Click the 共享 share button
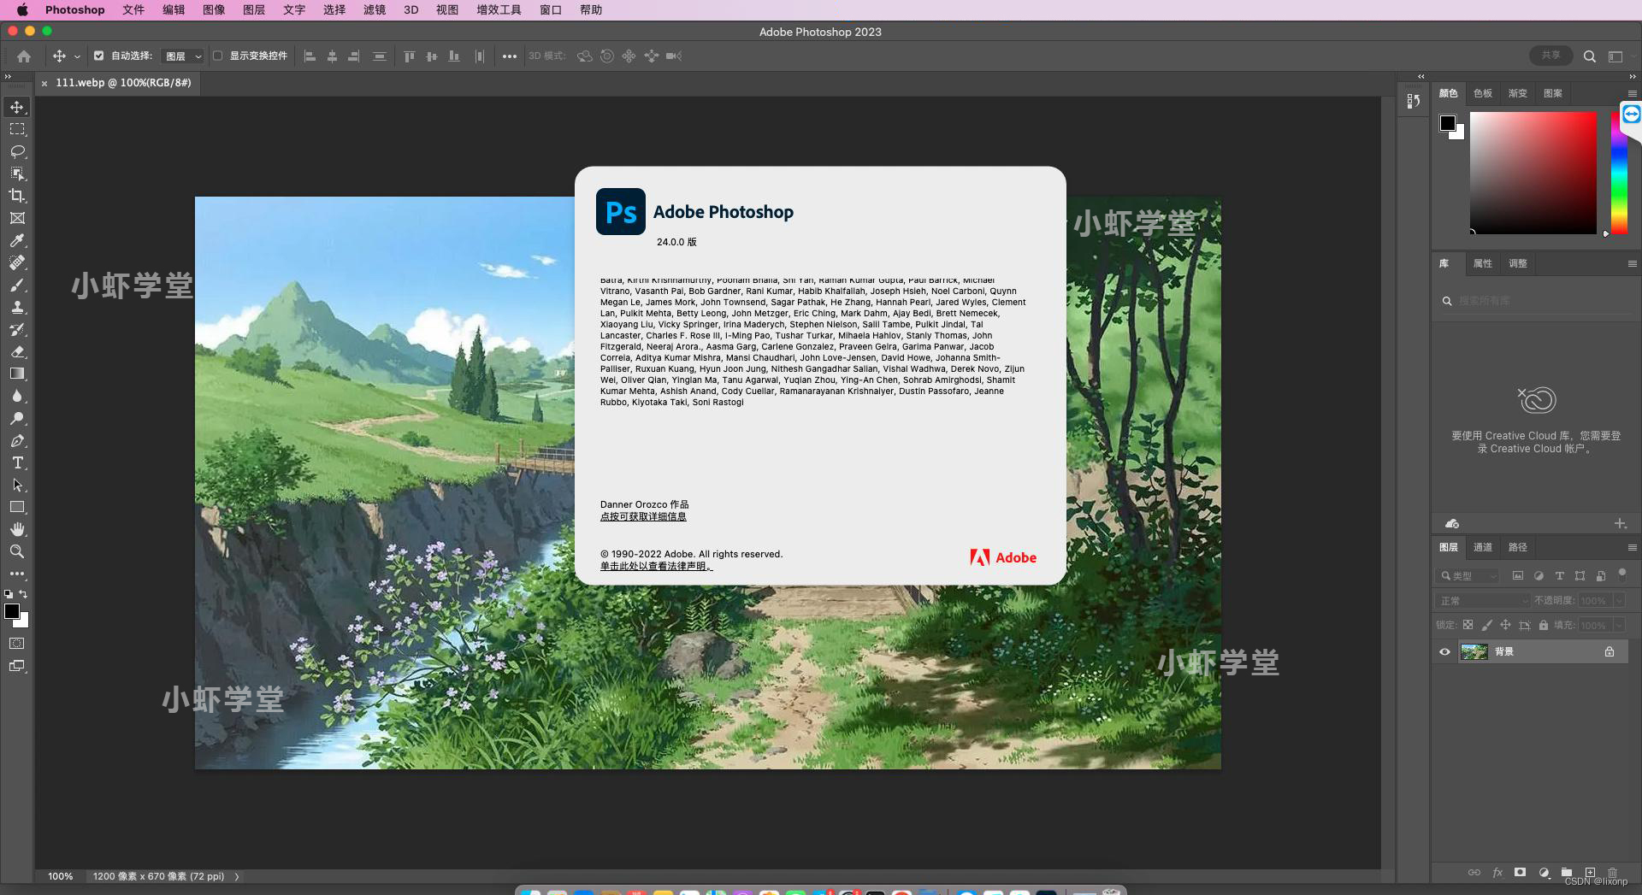The image size is (1642, 895). pos(1550,56)
